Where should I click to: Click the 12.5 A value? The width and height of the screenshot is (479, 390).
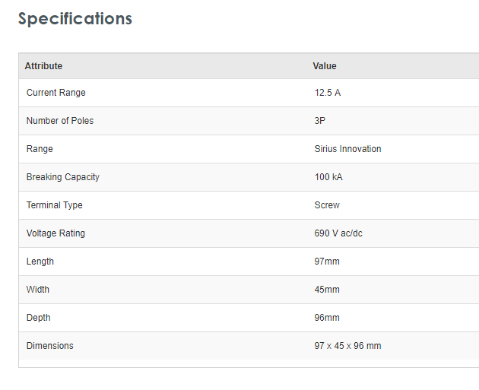[328, 93]
